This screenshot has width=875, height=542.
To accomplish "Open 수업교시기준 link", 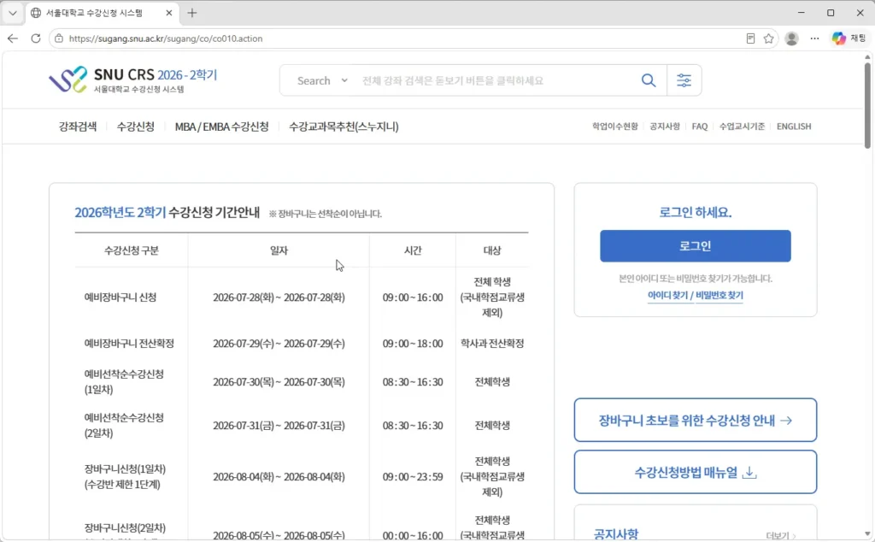I will click(x=743, y=127).
